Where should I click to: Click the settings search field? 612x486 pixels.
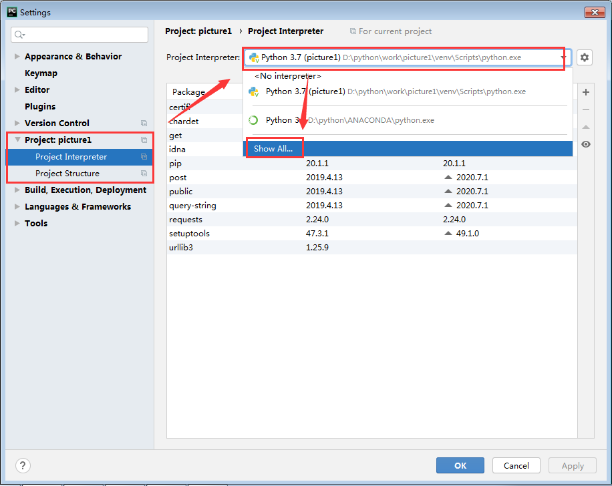coord(79,34)
